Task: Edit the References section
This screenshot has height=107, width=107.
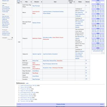Action: click(x=27, y=83)
